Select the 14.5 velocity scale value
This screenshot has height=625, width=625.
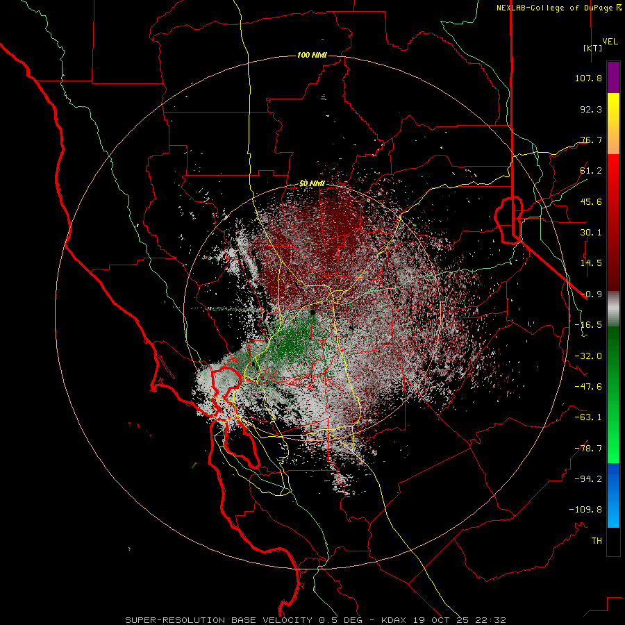point(591,263)
